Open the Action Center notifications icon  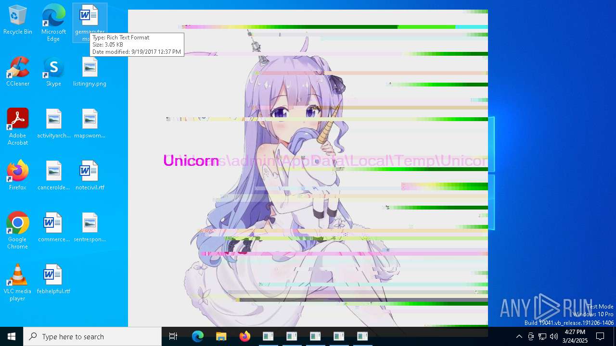[600, 336]
